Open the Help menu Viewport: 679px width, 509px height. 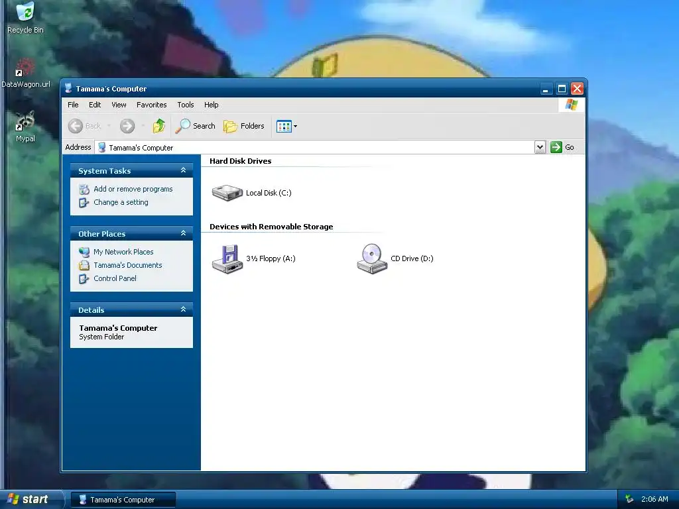(212, 105)
